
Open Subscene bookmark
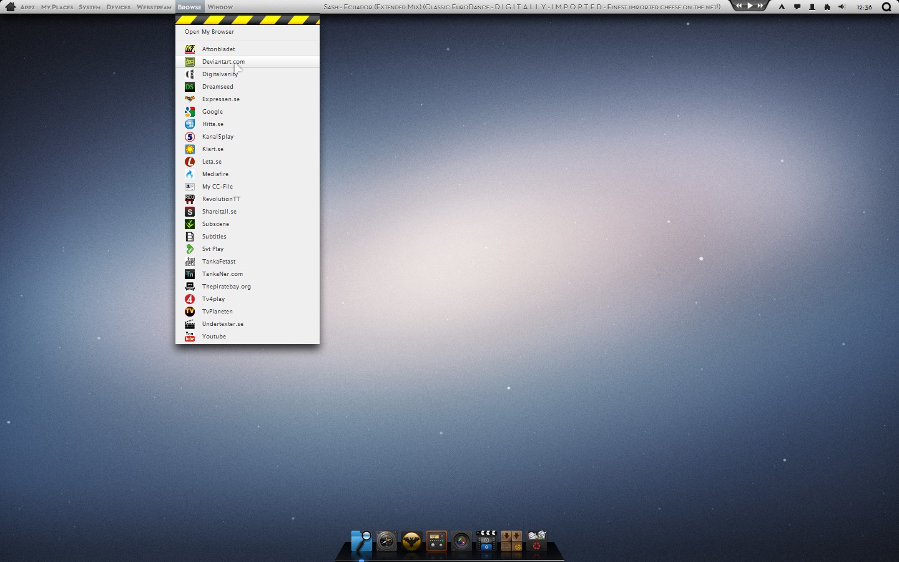click(x=247, y=224)
